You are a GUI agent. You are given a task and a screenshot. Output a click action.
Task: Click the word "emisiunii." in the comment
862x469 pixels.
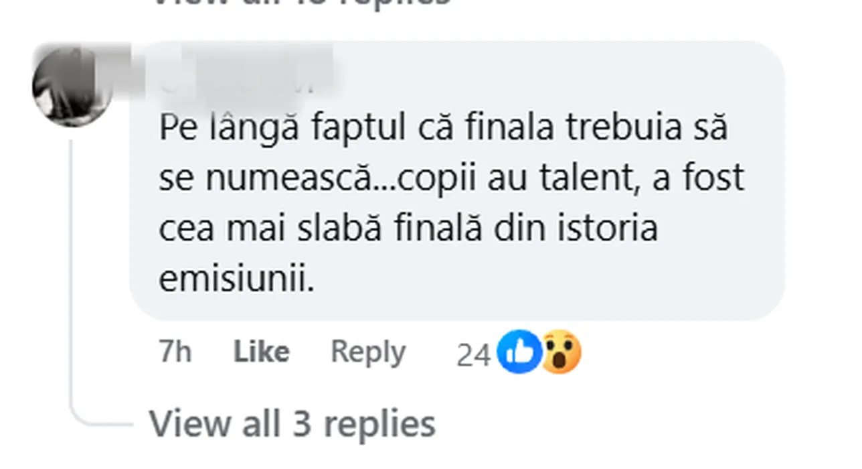tap(236, 280)
